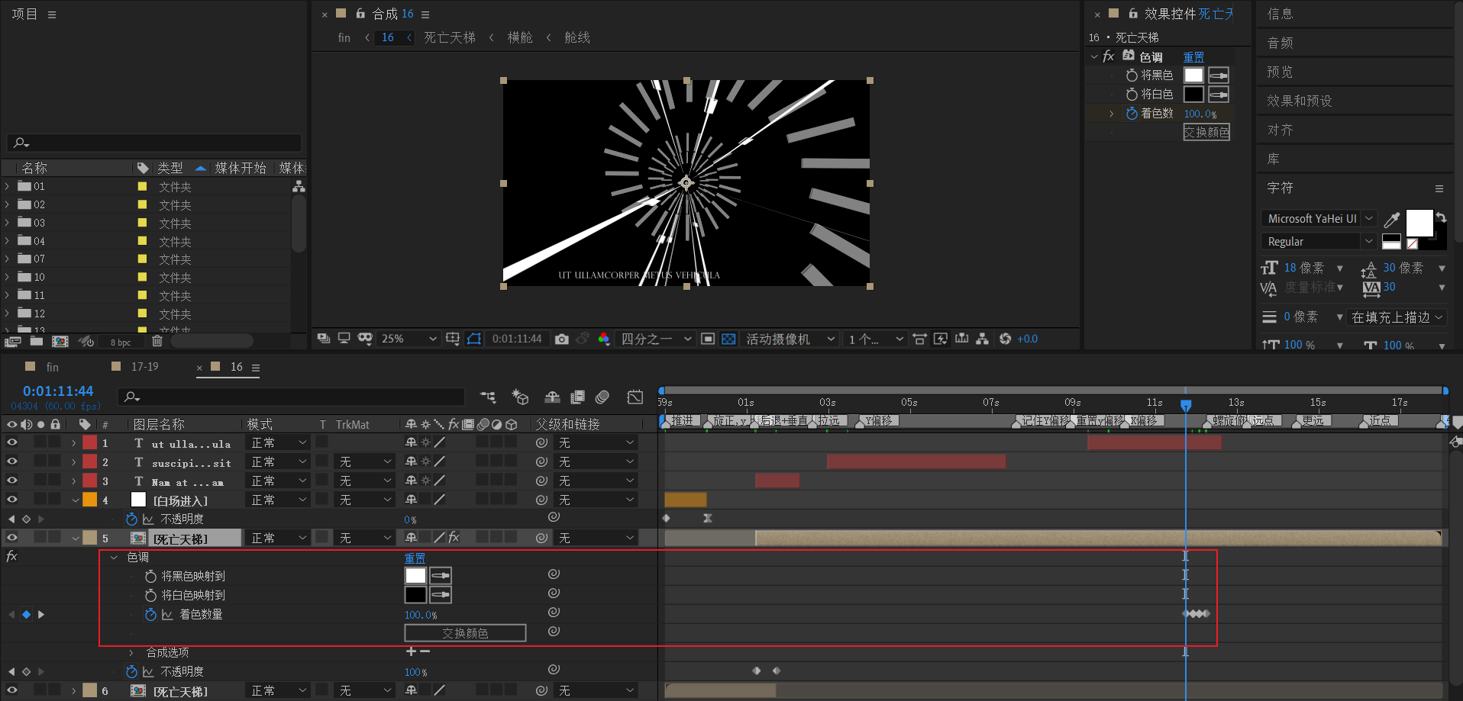Go to next keyframe for 着色数量
The width and height of the screenshot is (1463, 701).
[41, 615]
